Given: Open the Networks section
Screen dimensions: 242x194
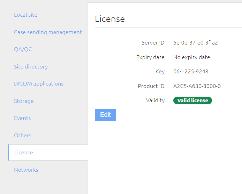Looking at the screenshot, I should pyautogui.click(x=26, y=170).
